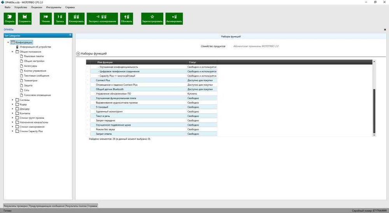Switch to Результаты поиска tab
This screenshot has width=389, height=213.
click(76, 206)
